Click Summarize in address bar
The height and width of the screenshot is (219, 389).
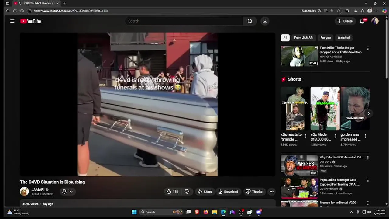[309, 11]
